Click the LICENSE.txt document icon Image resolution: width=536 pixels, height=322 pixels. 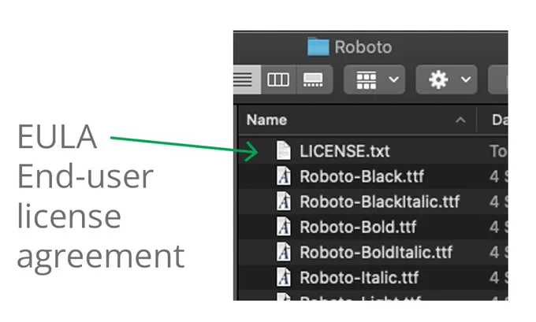(284, 150)
